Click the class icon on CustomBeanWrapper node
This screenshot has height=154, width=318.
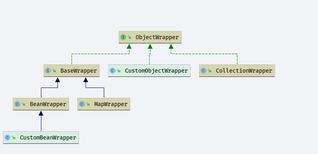pyautogui.click(x=7, y=137)
